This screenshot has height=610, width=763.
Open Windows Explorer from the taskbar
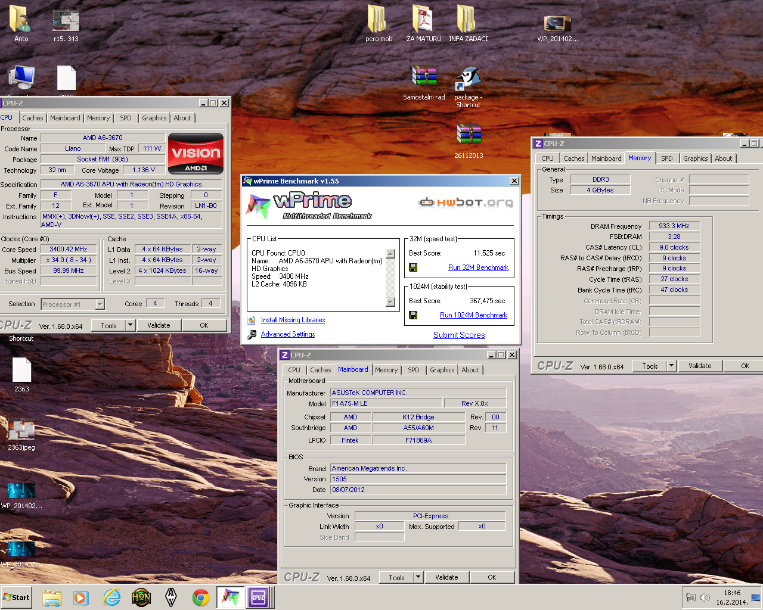click(52, 597)
